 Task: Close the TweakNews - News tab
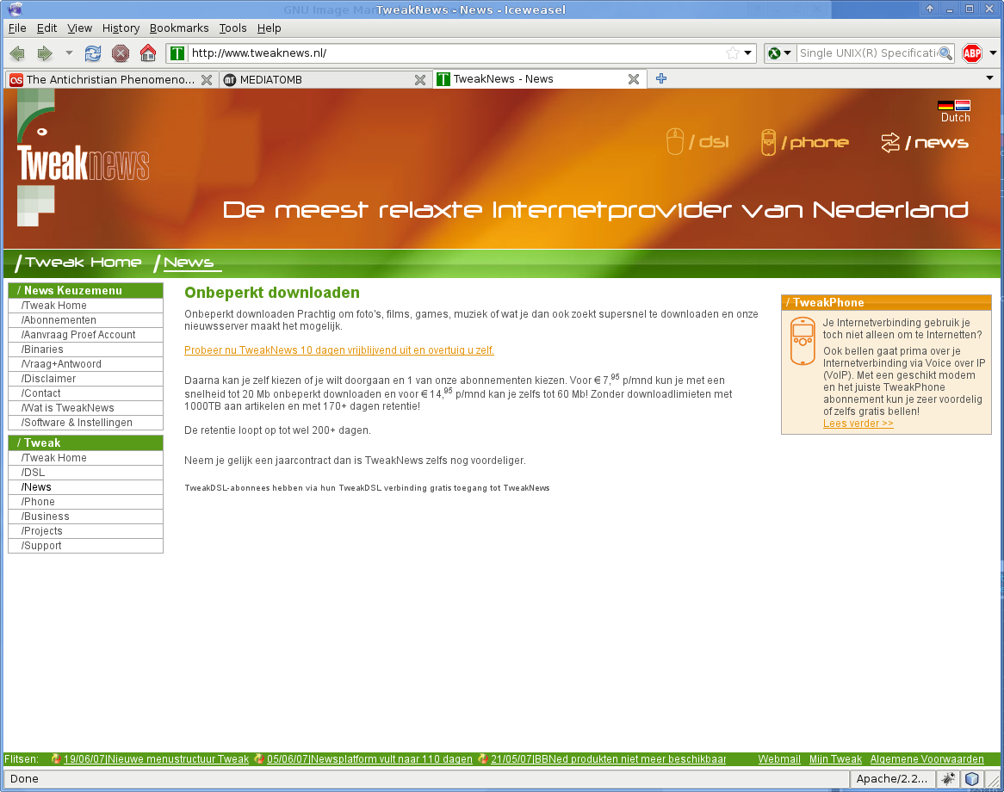633,78
